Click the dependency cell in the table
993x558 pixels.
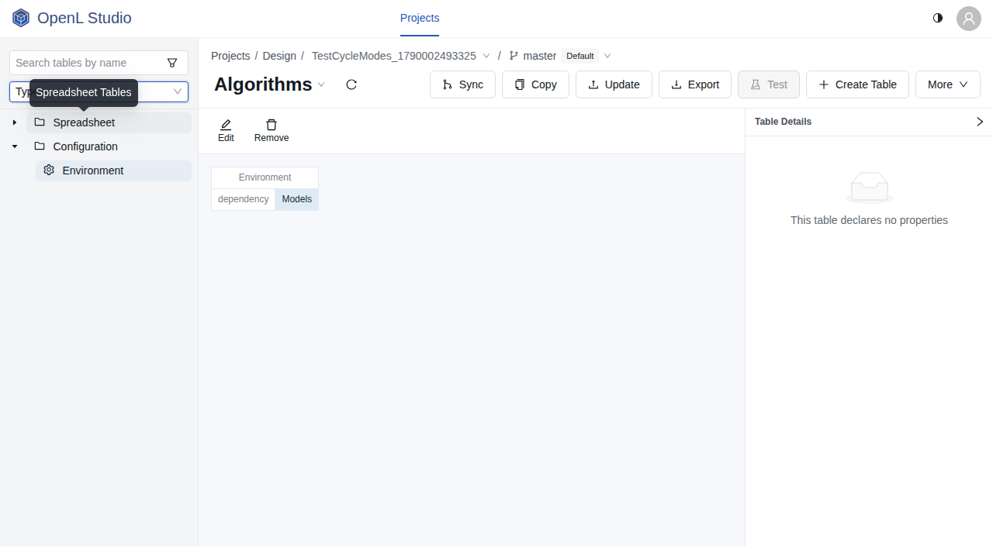(x=244, y=199)
